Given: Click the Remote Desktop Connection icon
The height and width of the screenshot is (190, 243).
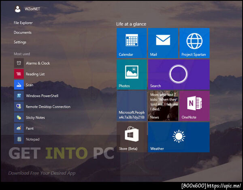Looking at the screenshot, I should click(19, 107).
